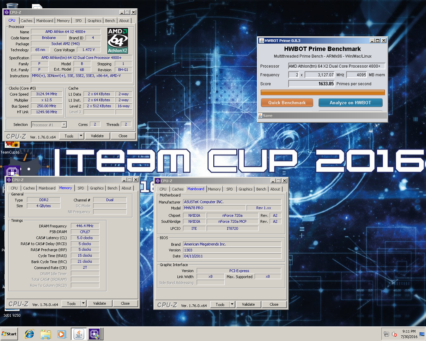Click the clock showing 9:11 PM

coord(409,331)
